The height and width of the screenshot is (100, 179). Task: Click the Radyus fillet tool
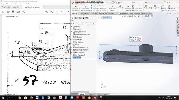coord(146,7)
